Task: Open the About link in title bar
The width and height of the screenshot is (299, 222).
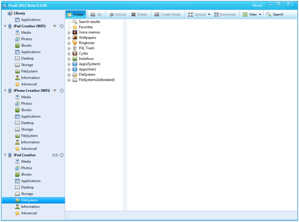Action: [x=257, y=5]
